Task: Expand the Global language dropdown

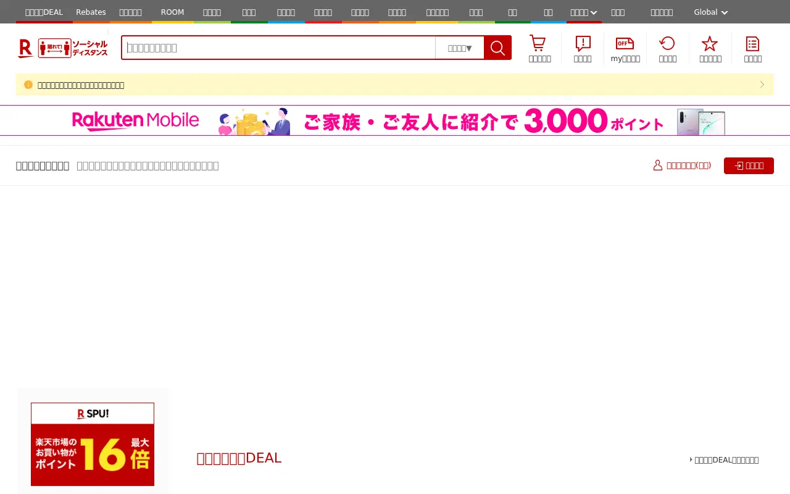Action: tap(710, 12)
